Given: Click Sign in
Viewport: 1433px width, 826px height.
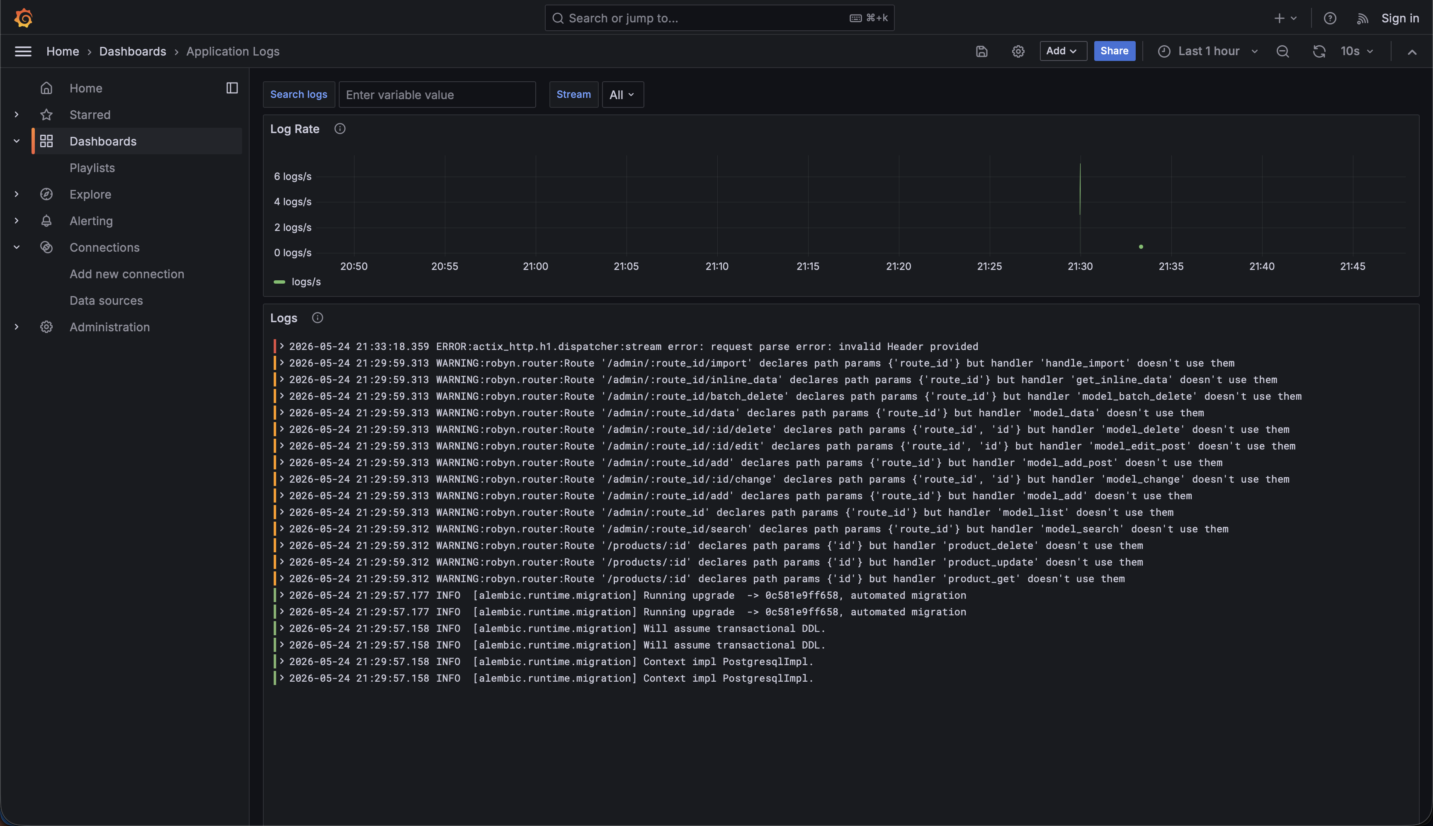Looking at the screenshot, I should (1399, 18).
